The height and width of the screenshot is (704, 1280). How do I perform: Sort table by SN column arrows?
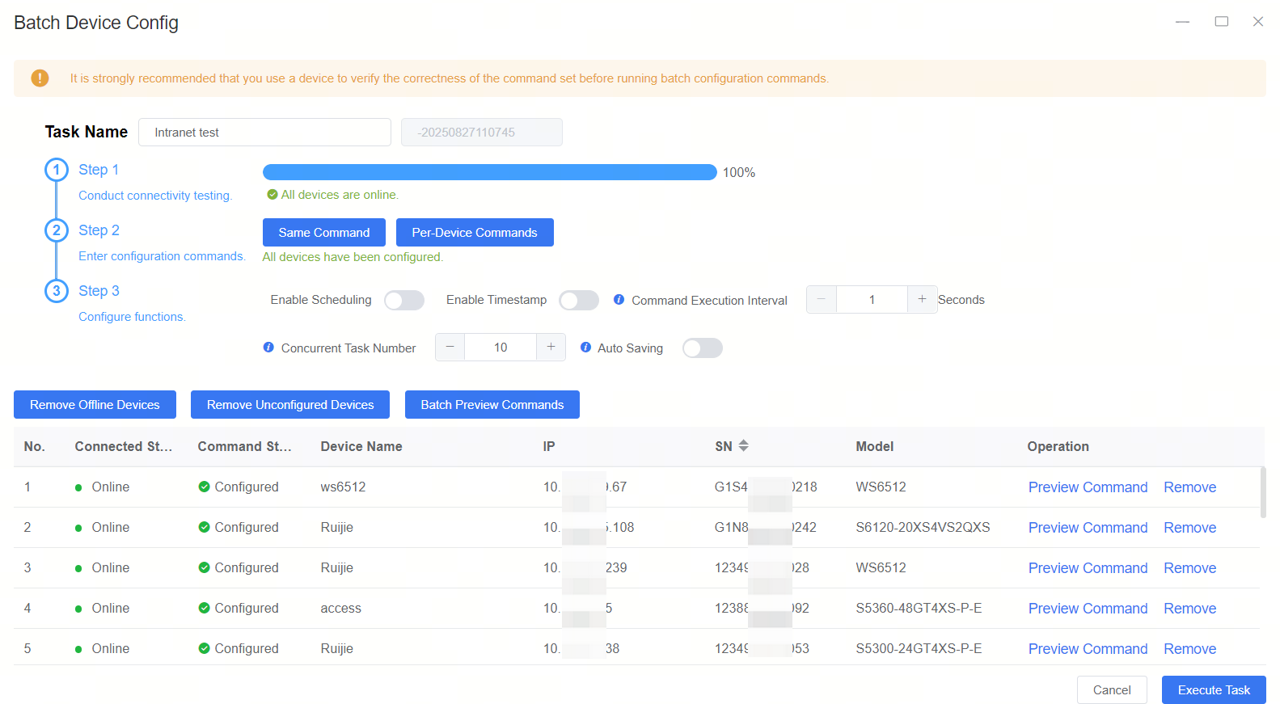743,446
